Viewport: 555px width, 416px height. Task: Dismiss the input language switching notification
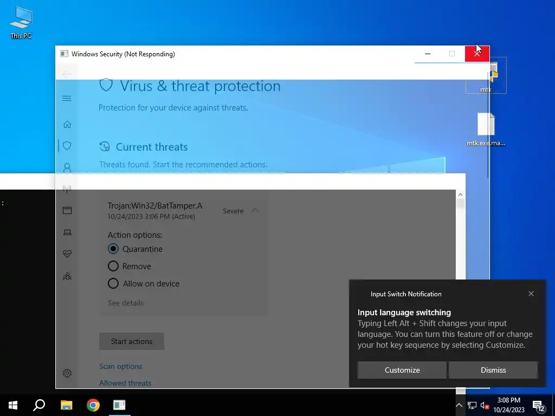[493, 370]
